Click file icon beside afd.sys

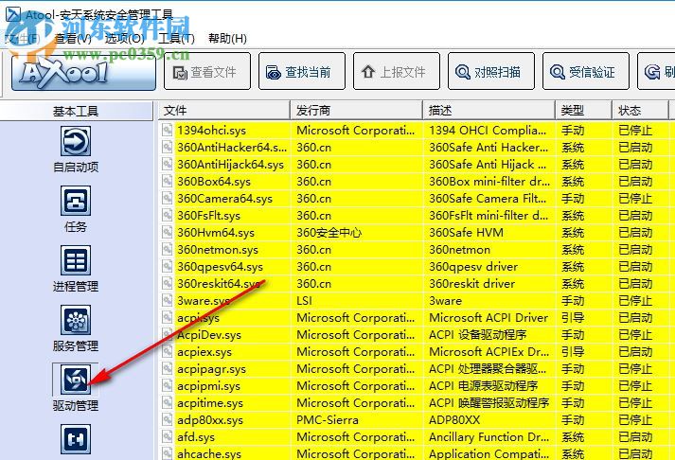pos(168,436)
